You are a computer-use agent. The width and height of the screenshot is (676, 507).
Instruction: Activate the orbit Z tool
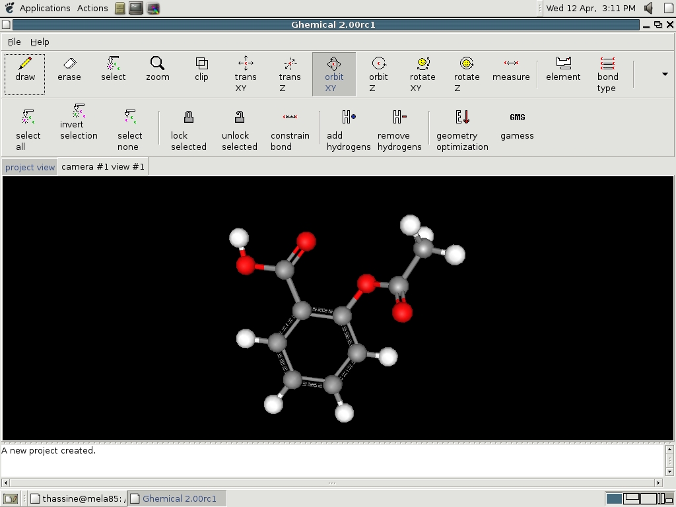(x=378, y=74)
